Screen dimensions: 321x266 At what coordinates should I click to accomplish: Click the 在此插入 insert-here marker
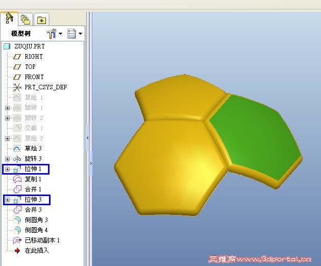pyautogui.click(x=37, y=251)
